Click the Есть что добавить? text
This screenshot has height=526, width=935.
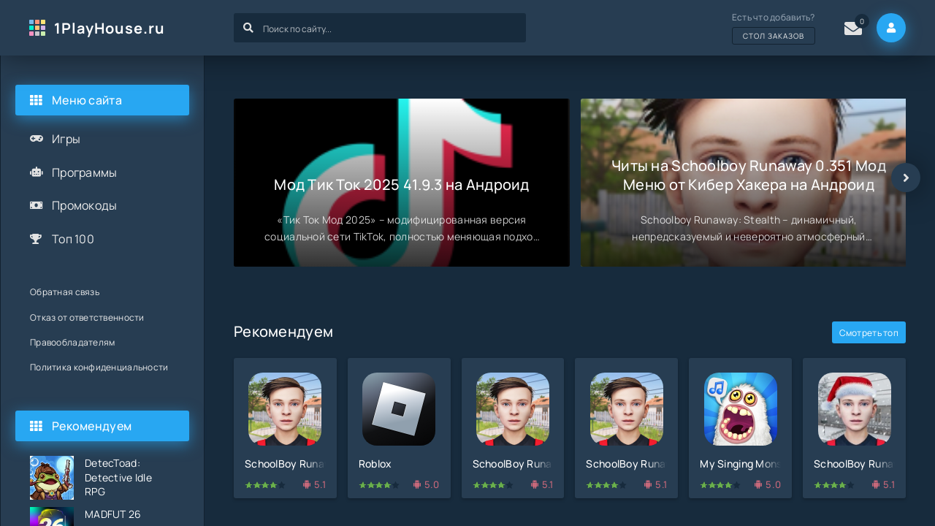click(x=773, y=18)
